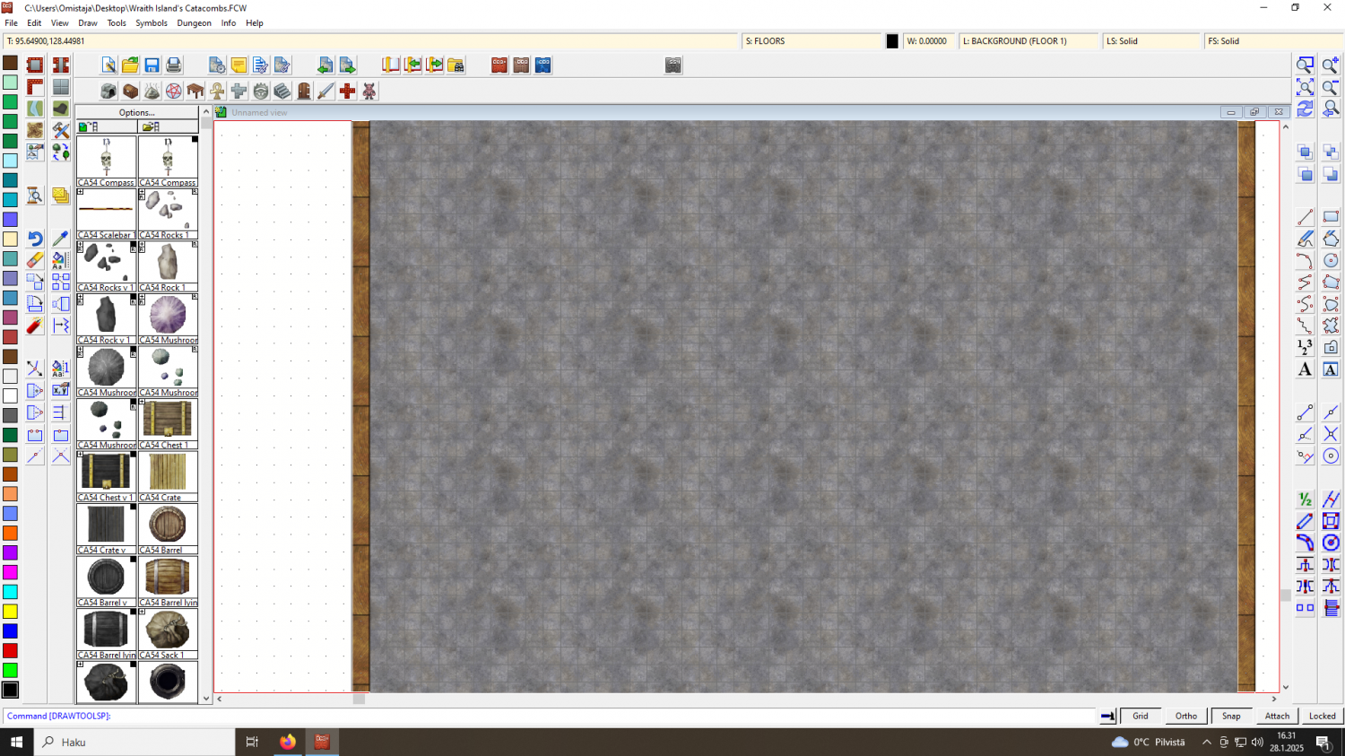Click the New drawing wizard icon
Image resolution: width=1345 pixels, height=756 pixels.
point(108,65)
